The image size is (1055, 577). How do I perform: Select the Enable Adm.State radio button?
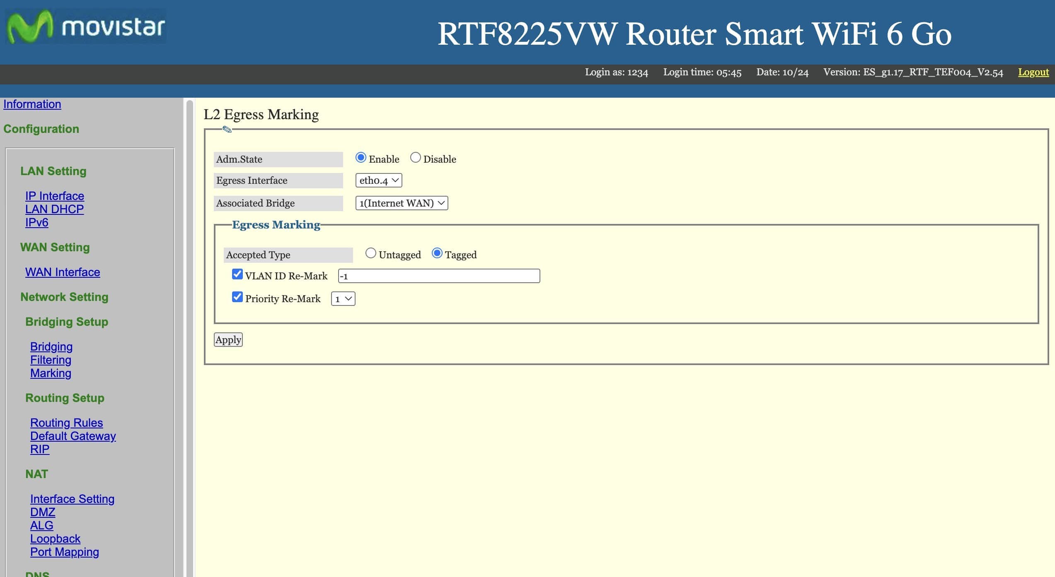pos(361,158)
